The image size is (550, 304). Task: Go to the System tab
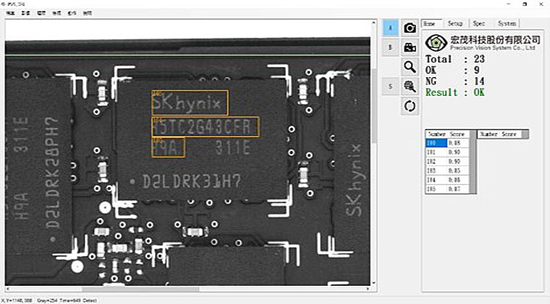[507, 24]
